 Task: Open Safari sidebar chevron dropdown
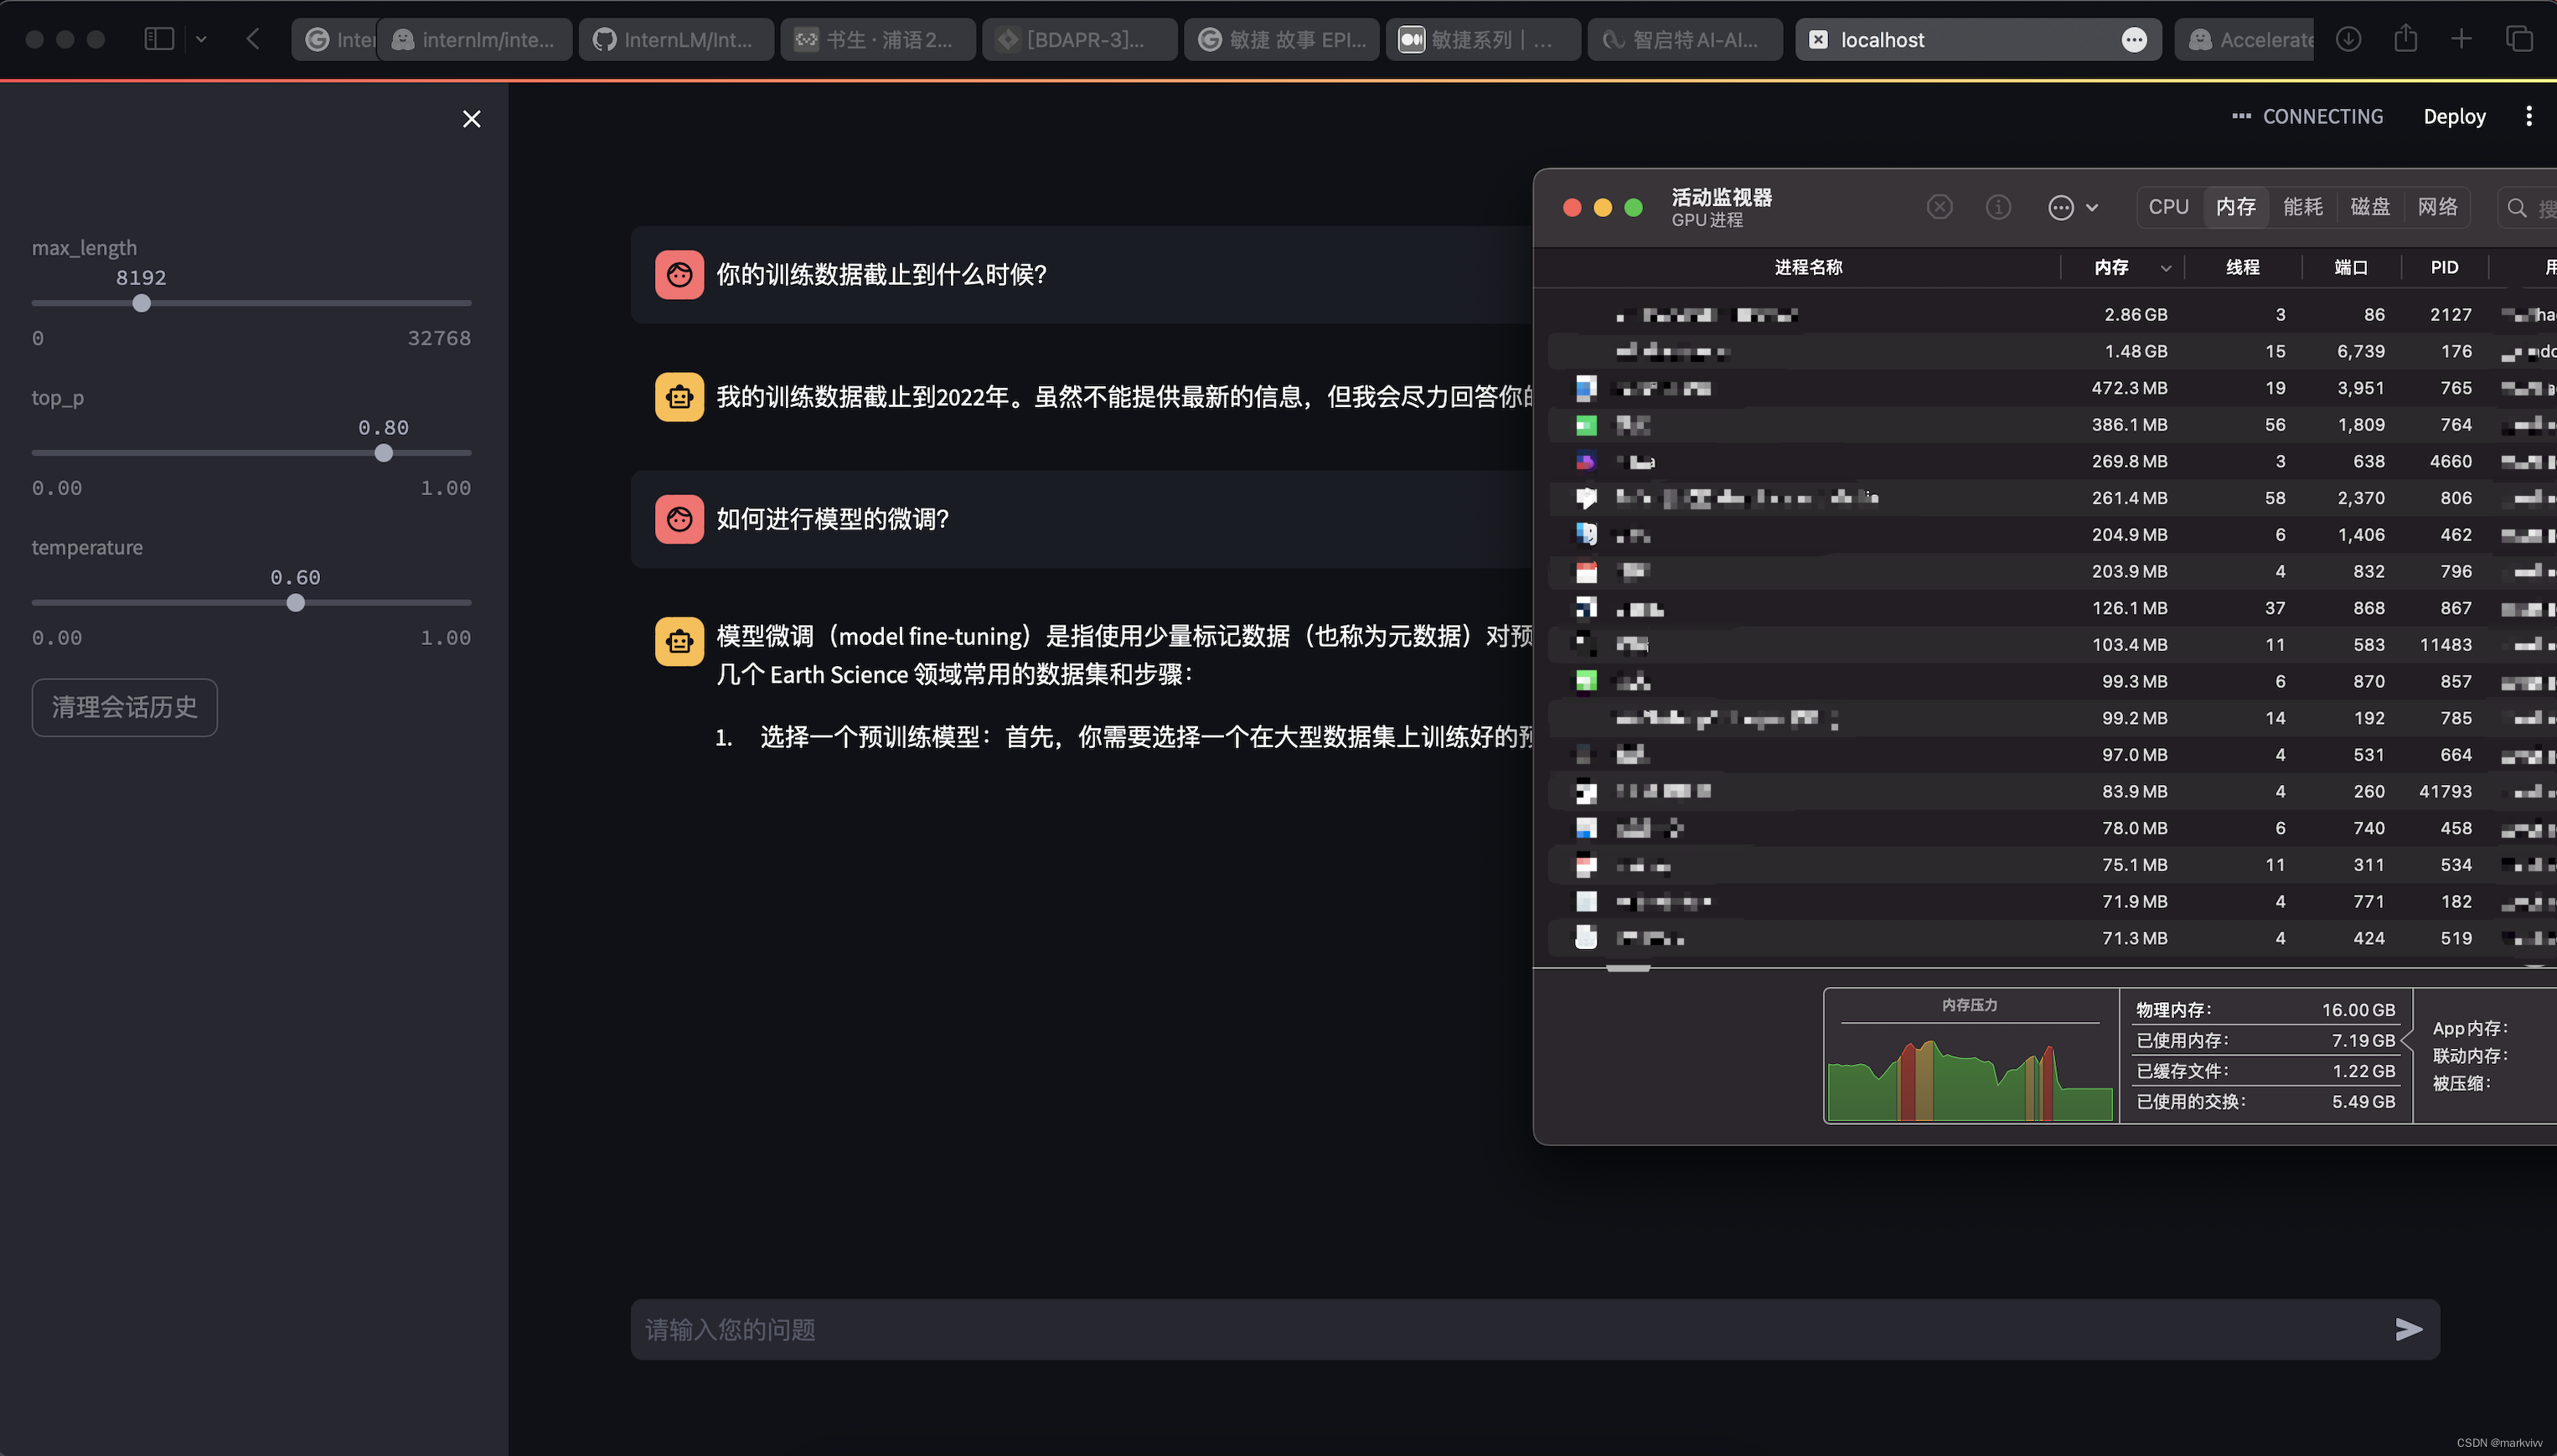point(201,39)
